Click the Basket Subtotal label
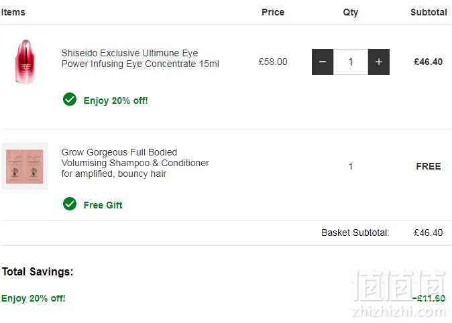Viewport: 452px width, 323px height. tap(355, 233)
